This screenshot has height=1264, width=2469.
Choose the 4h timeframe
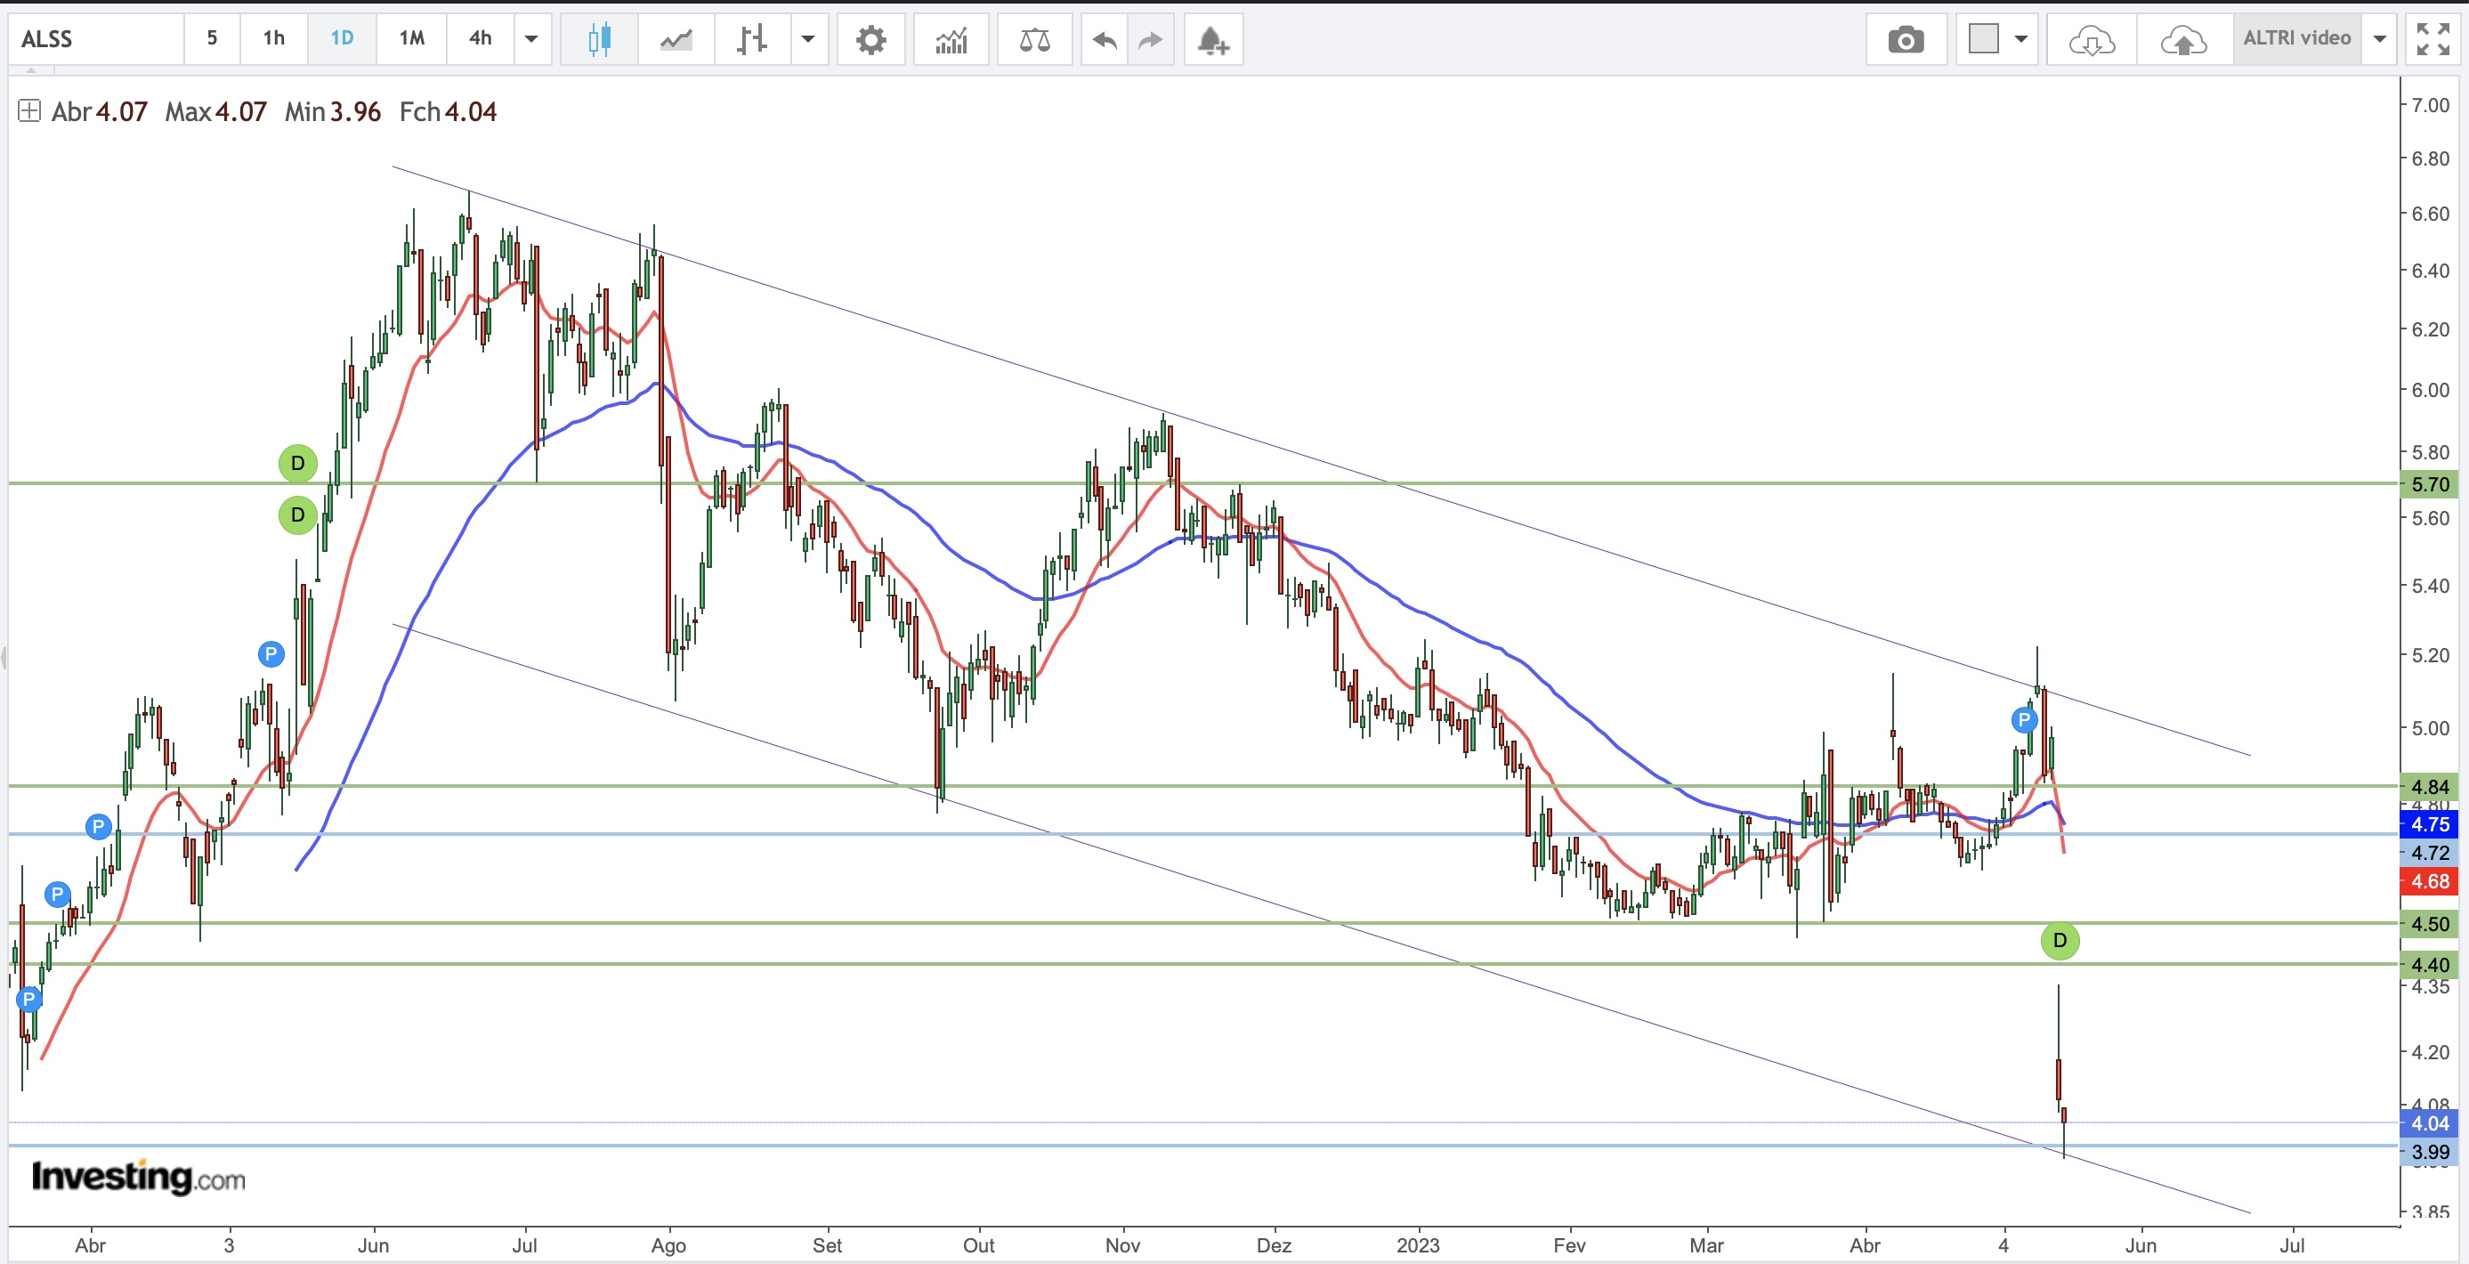[x=481, y=38]
